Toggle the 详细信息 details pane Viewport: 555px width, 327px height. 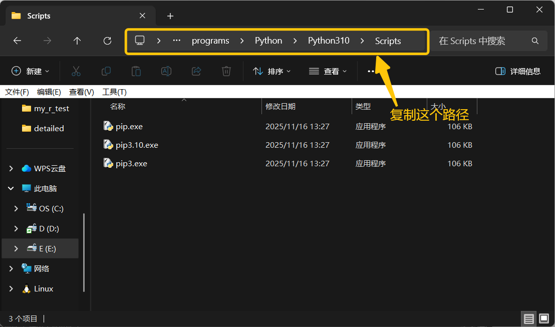coord(518,71)
